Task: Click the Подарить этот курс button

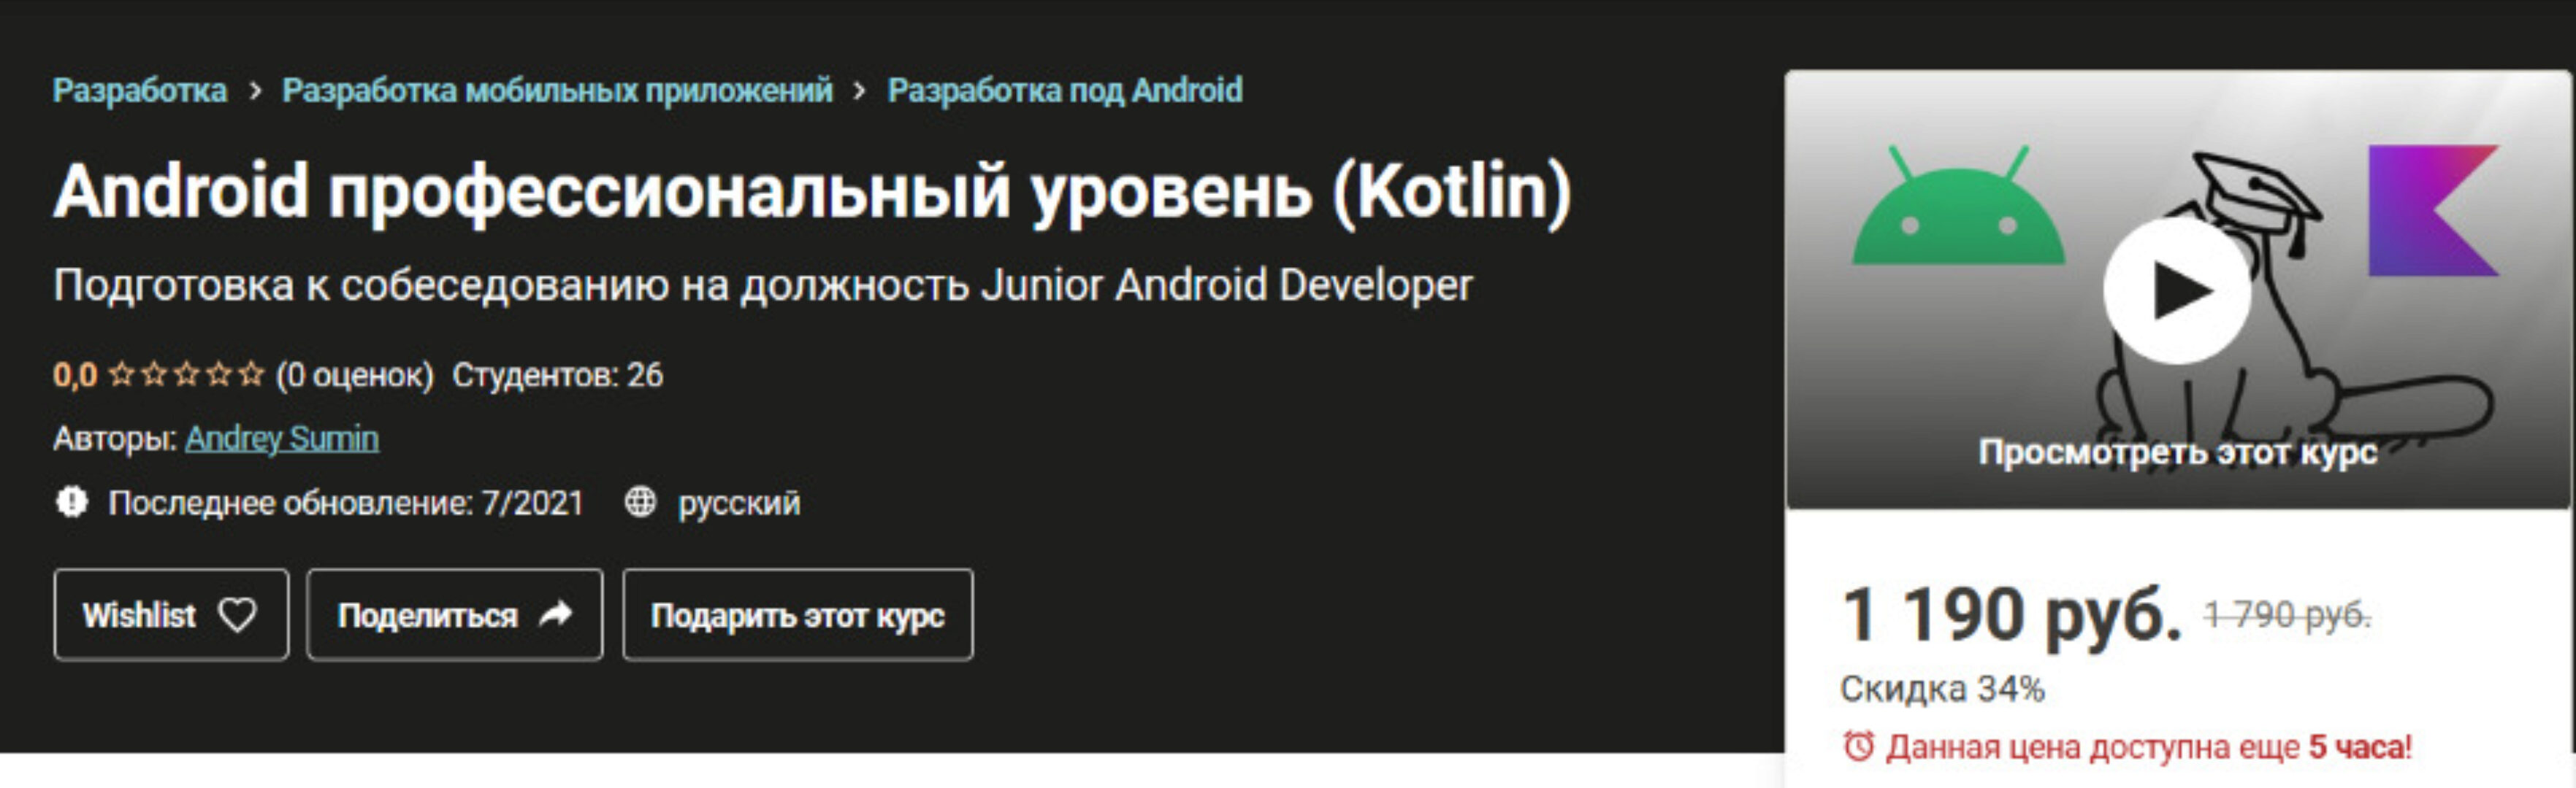Action: point(797,615)
